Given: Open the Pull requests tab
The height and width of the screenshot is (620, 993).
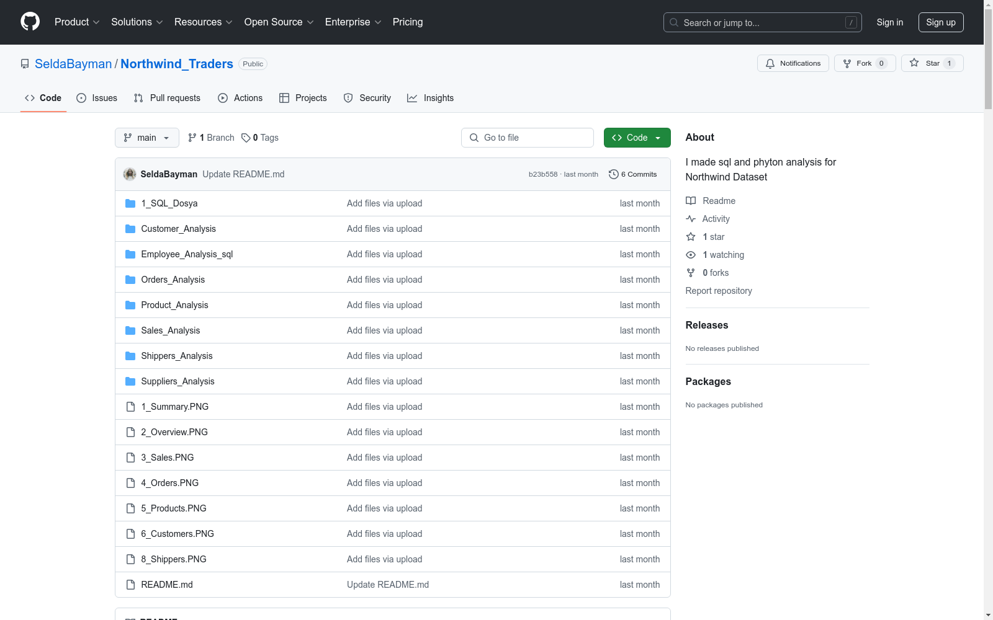Looking at the screenshot, I should click(167, 98).
